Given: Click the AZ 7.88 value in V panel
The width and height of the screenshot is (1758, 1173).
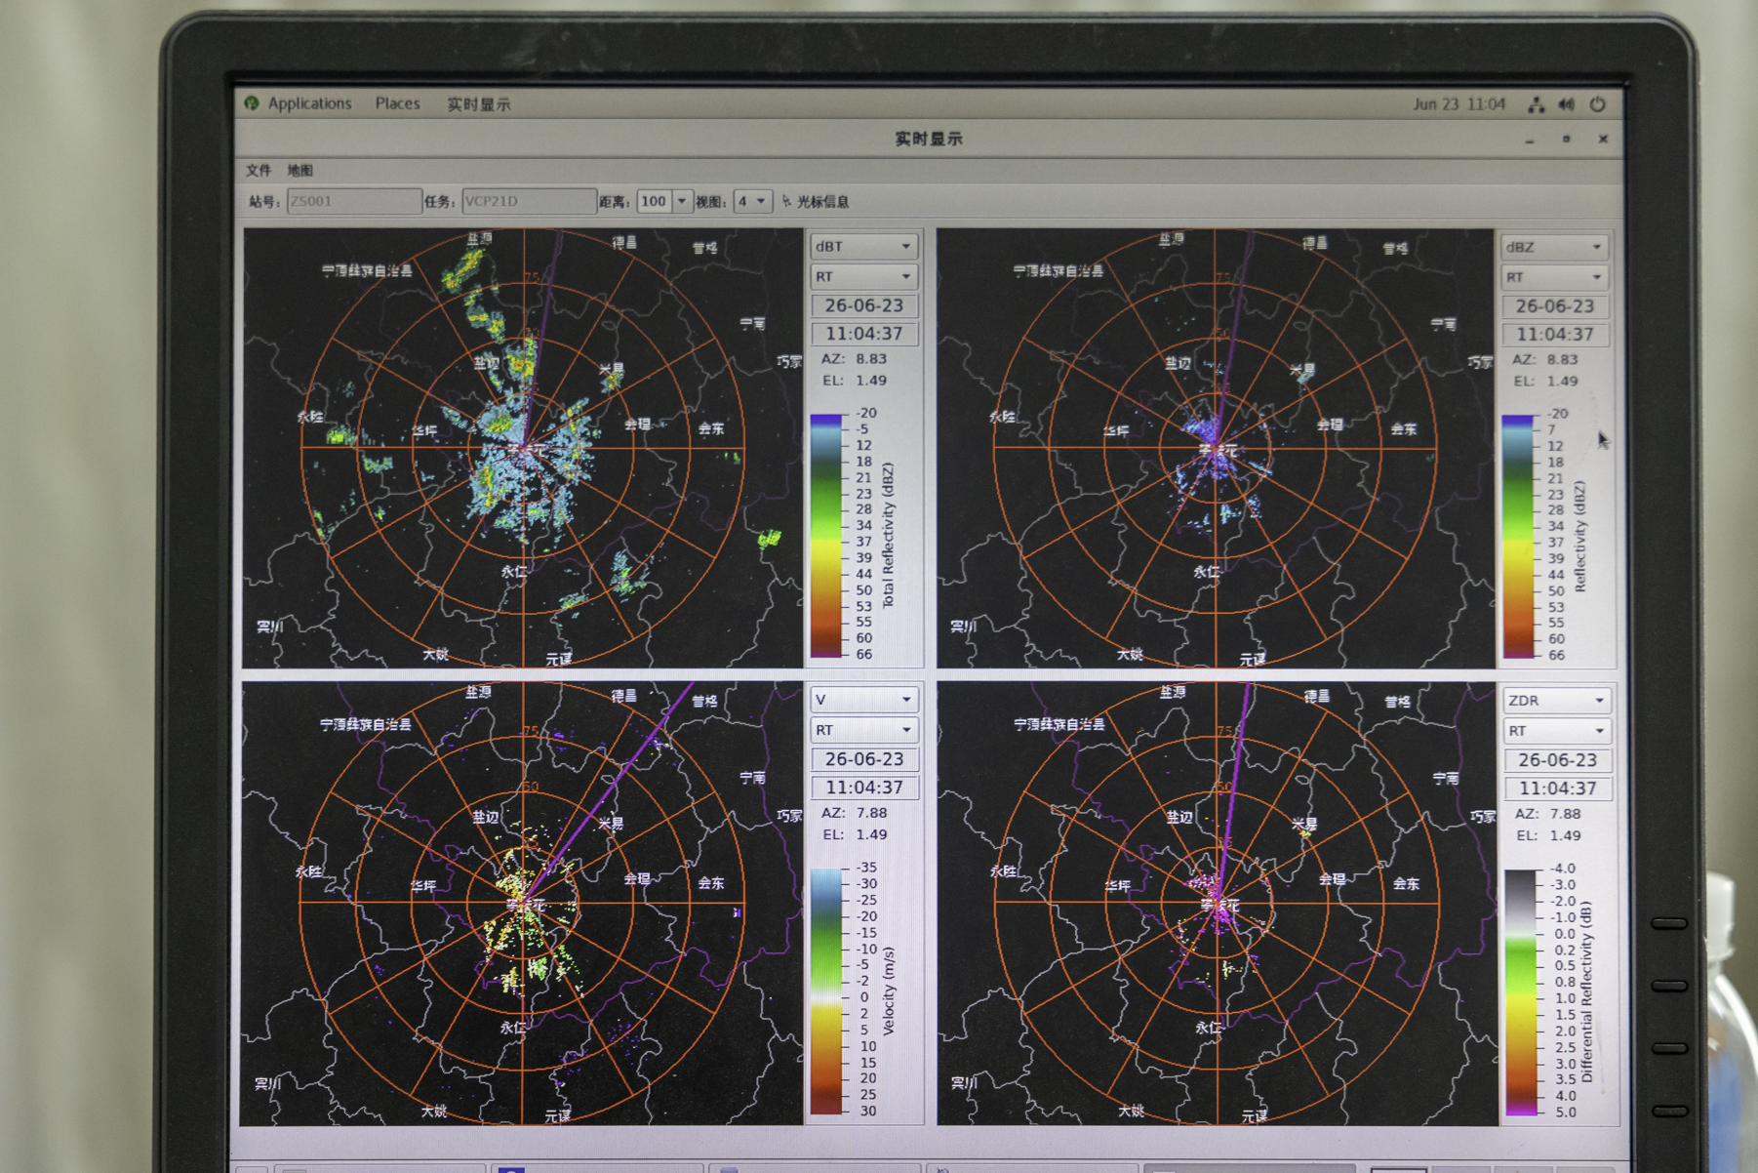Looking at the screenshot, I should [x=871, y=813].
